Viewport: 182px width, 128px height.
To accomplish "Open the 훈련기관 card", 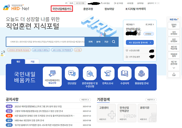I will 147,113.
